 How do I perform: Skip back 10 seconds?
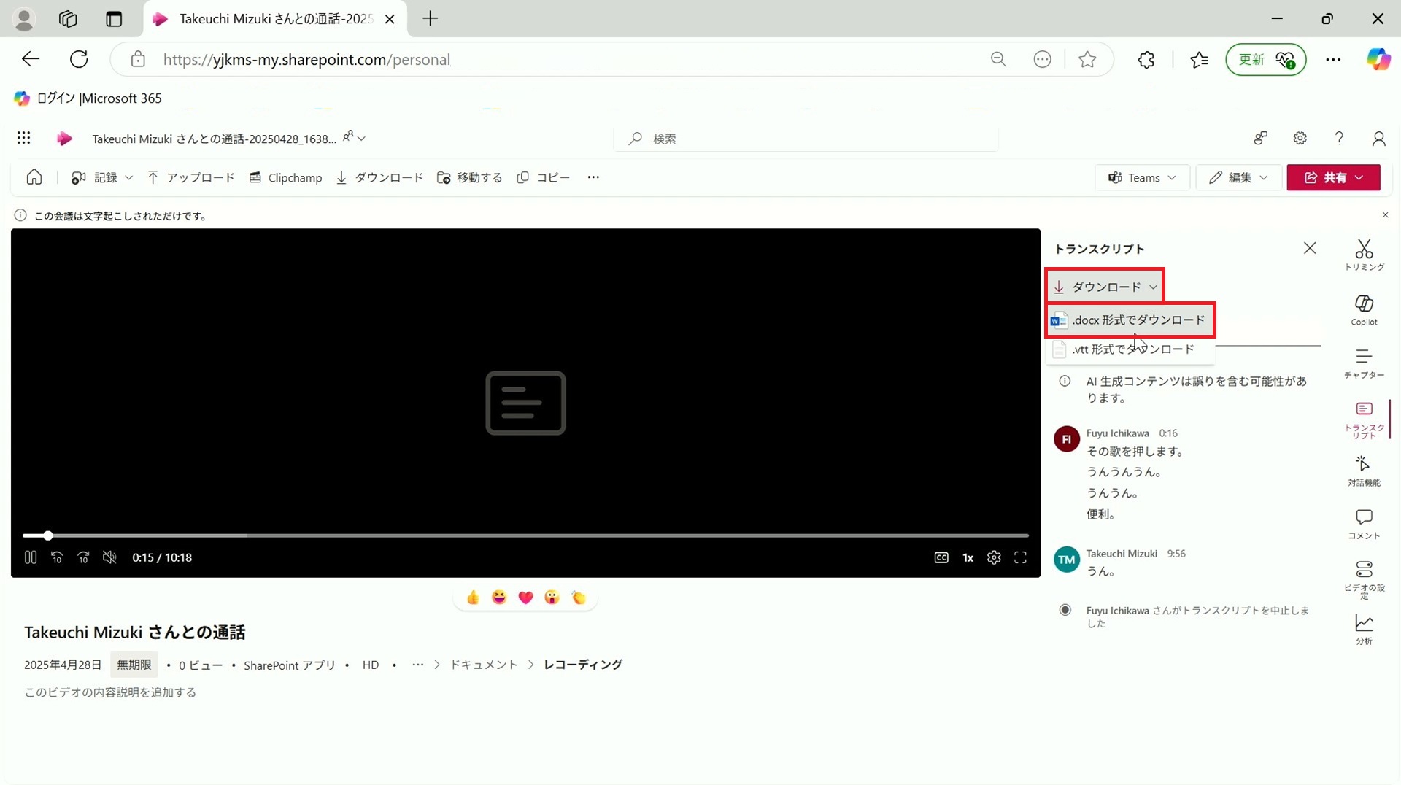57,557
